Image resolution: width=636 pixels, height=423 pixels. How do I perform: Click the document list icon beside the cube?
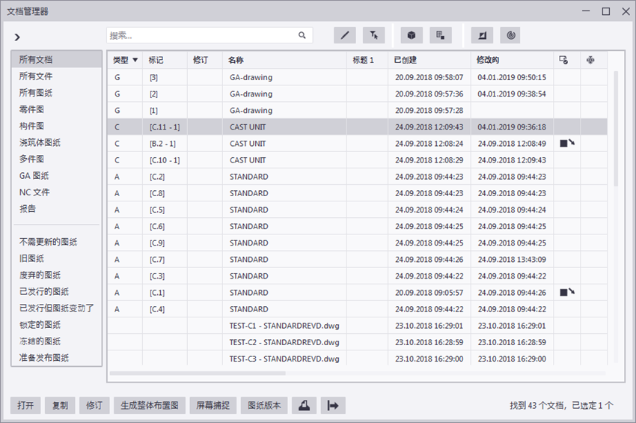tap(441, 35)
